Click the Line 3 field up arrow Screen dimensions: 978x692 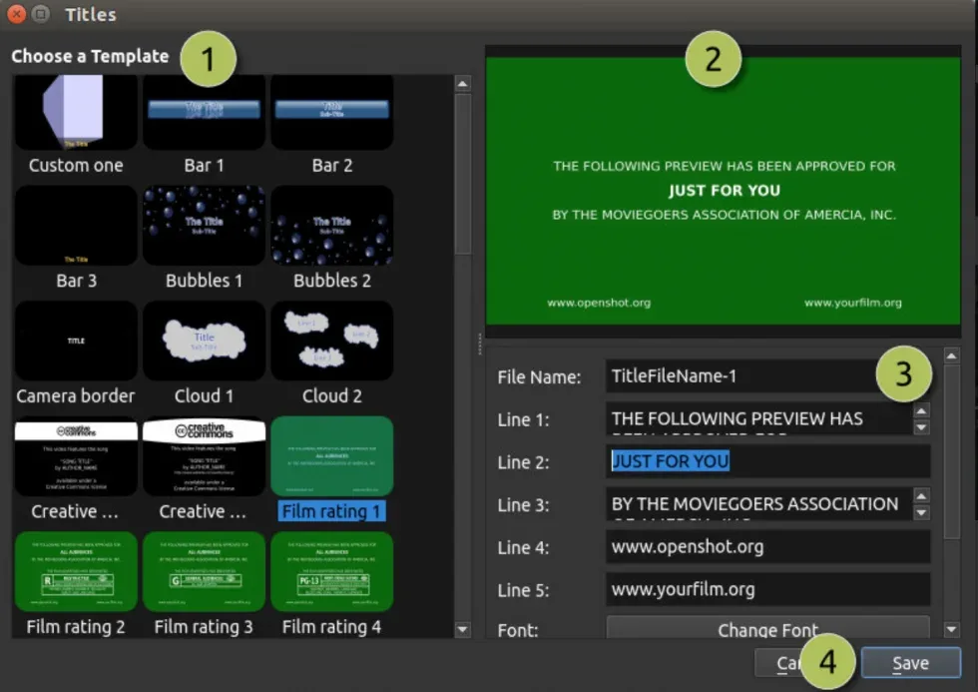921,495
